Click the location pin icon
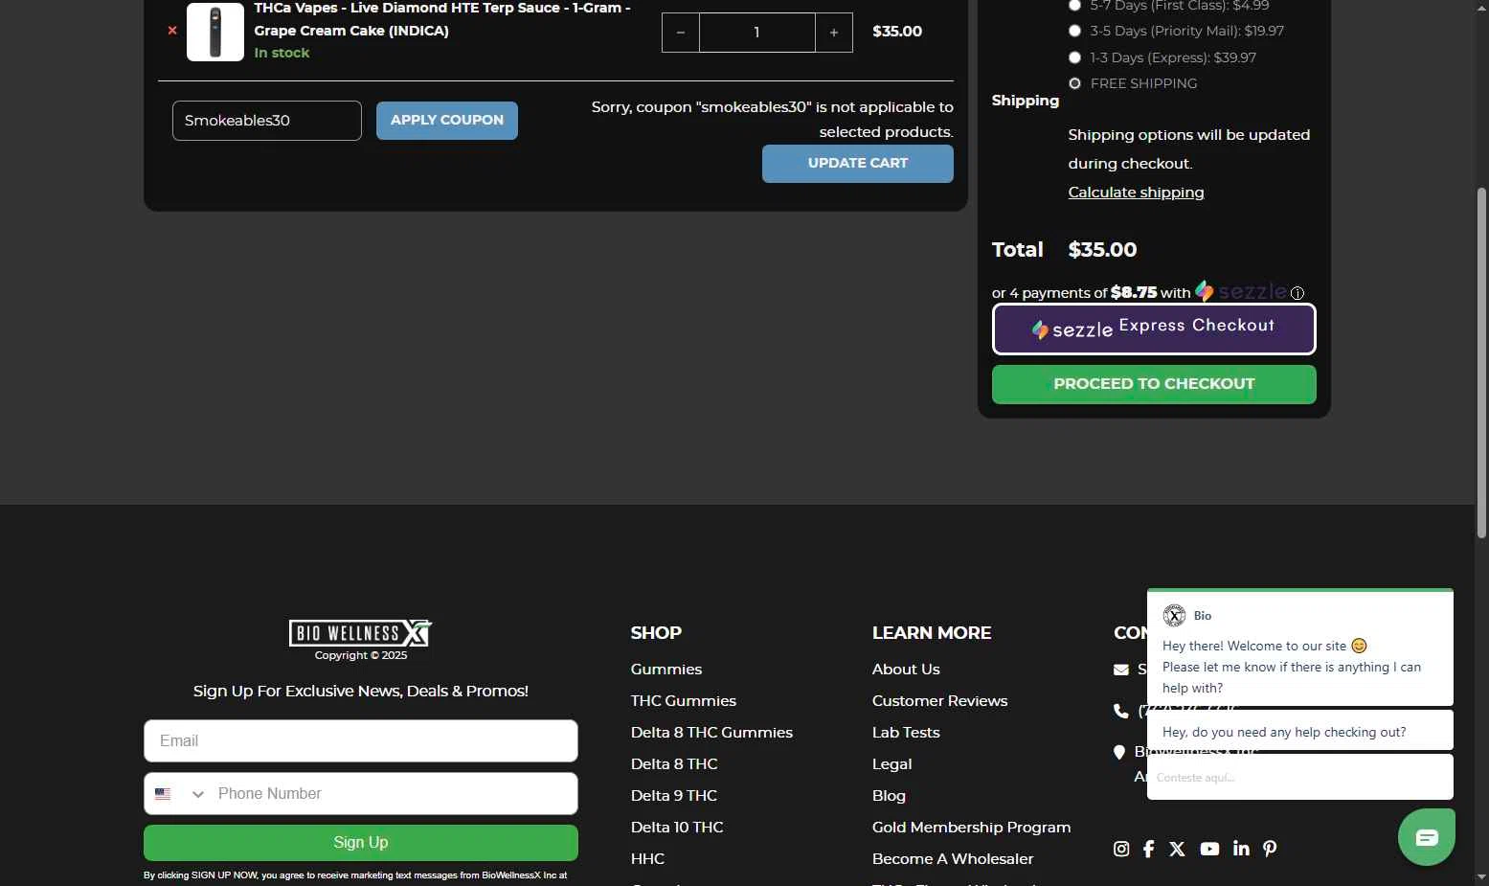 1119,753
